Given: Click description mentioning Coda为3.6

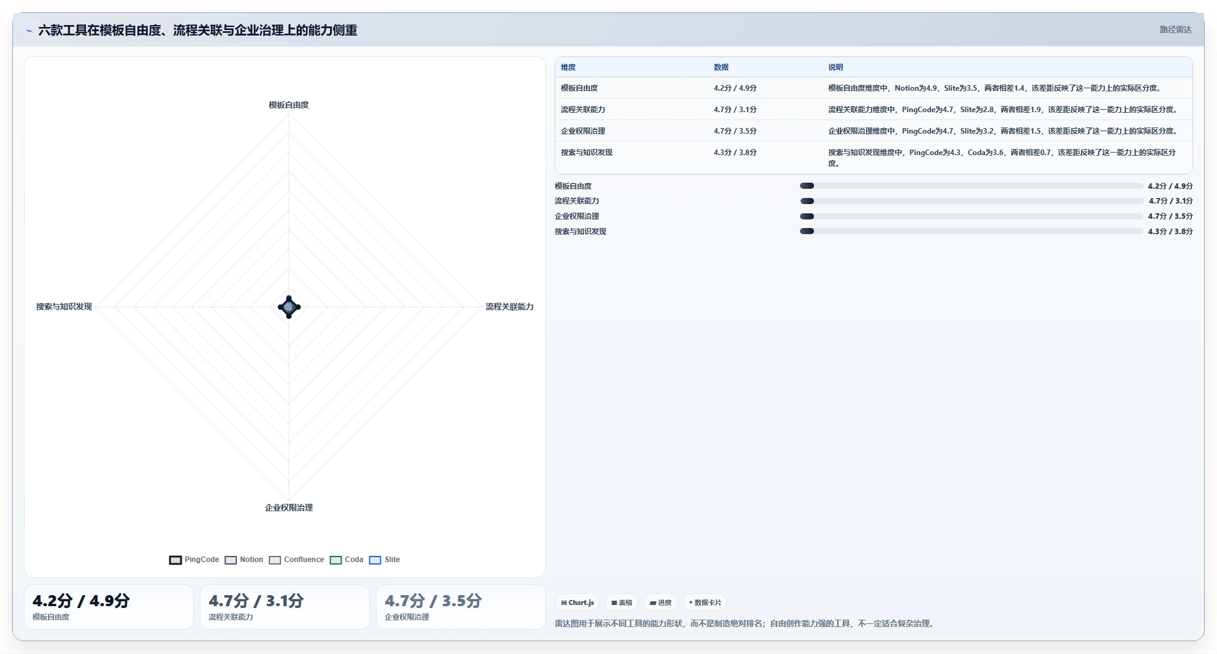Looking at the screenshot, I should click(1002, 158).
